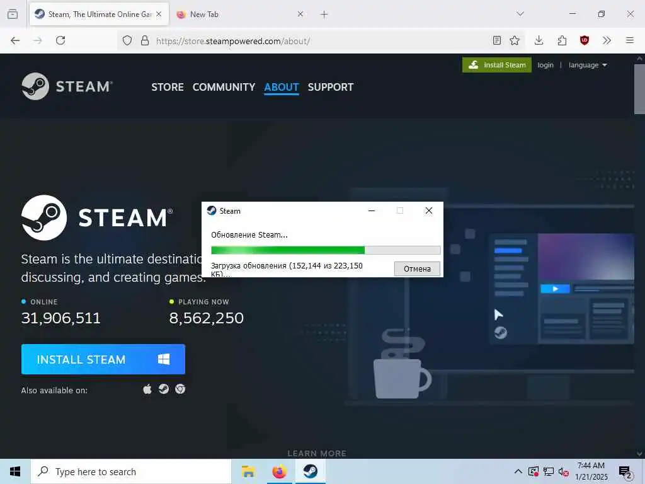The width and height of the screenshot is (645, 484).
Task: Click the muted volume tray icon
Action: coord(563,471)
